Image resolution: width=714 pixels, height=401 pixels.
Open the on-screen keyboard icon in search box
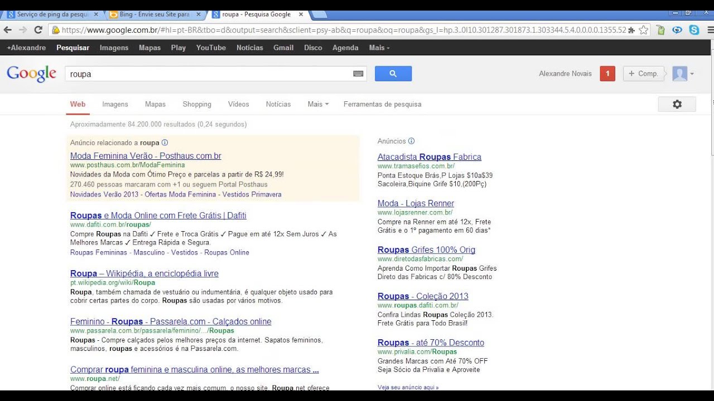tap(358, 74)
